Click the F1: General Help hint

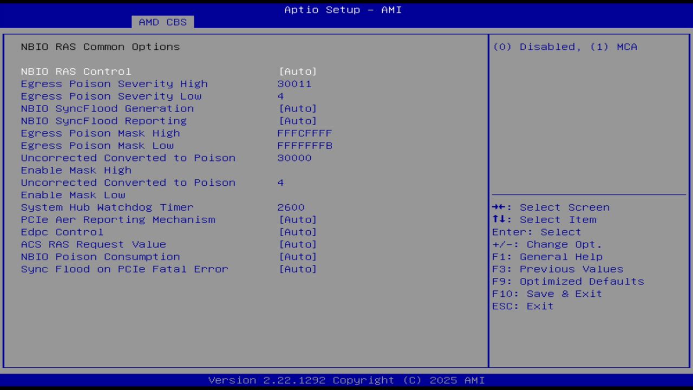click(x=547, y=257)
